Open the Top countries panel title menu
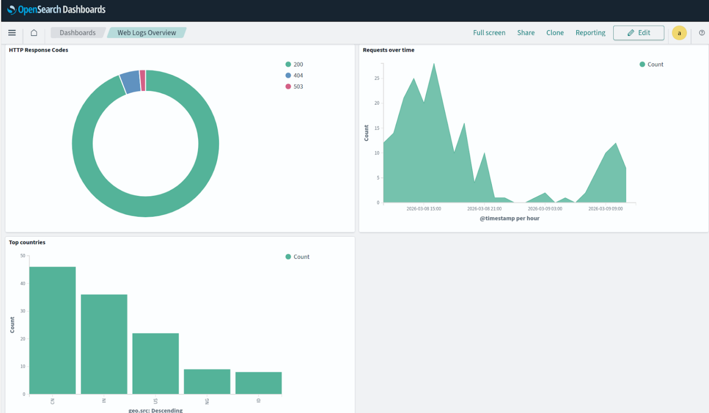This screenshot has height=413, width=709. 27,242
